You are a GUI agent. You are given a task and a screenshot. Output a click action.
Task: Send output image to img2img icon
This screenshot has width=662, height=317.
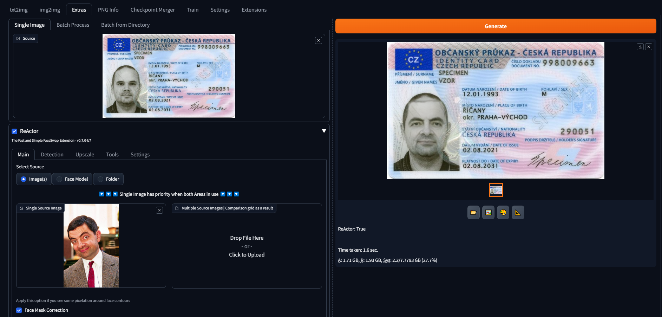click(488, 213)
